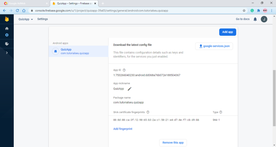
Task: Go to Project Overview home icon
Action: 7,28
